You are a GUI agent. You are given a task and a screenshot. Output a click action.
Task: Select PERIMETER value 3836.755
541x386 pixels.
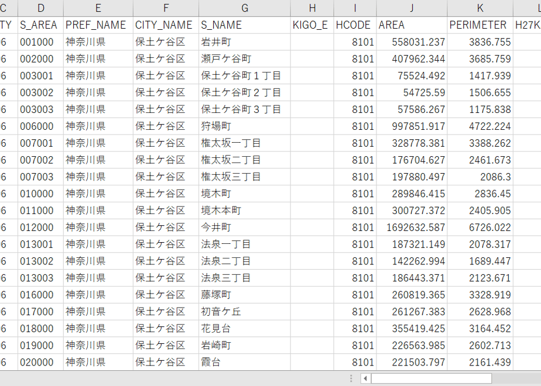coord(480,42)
